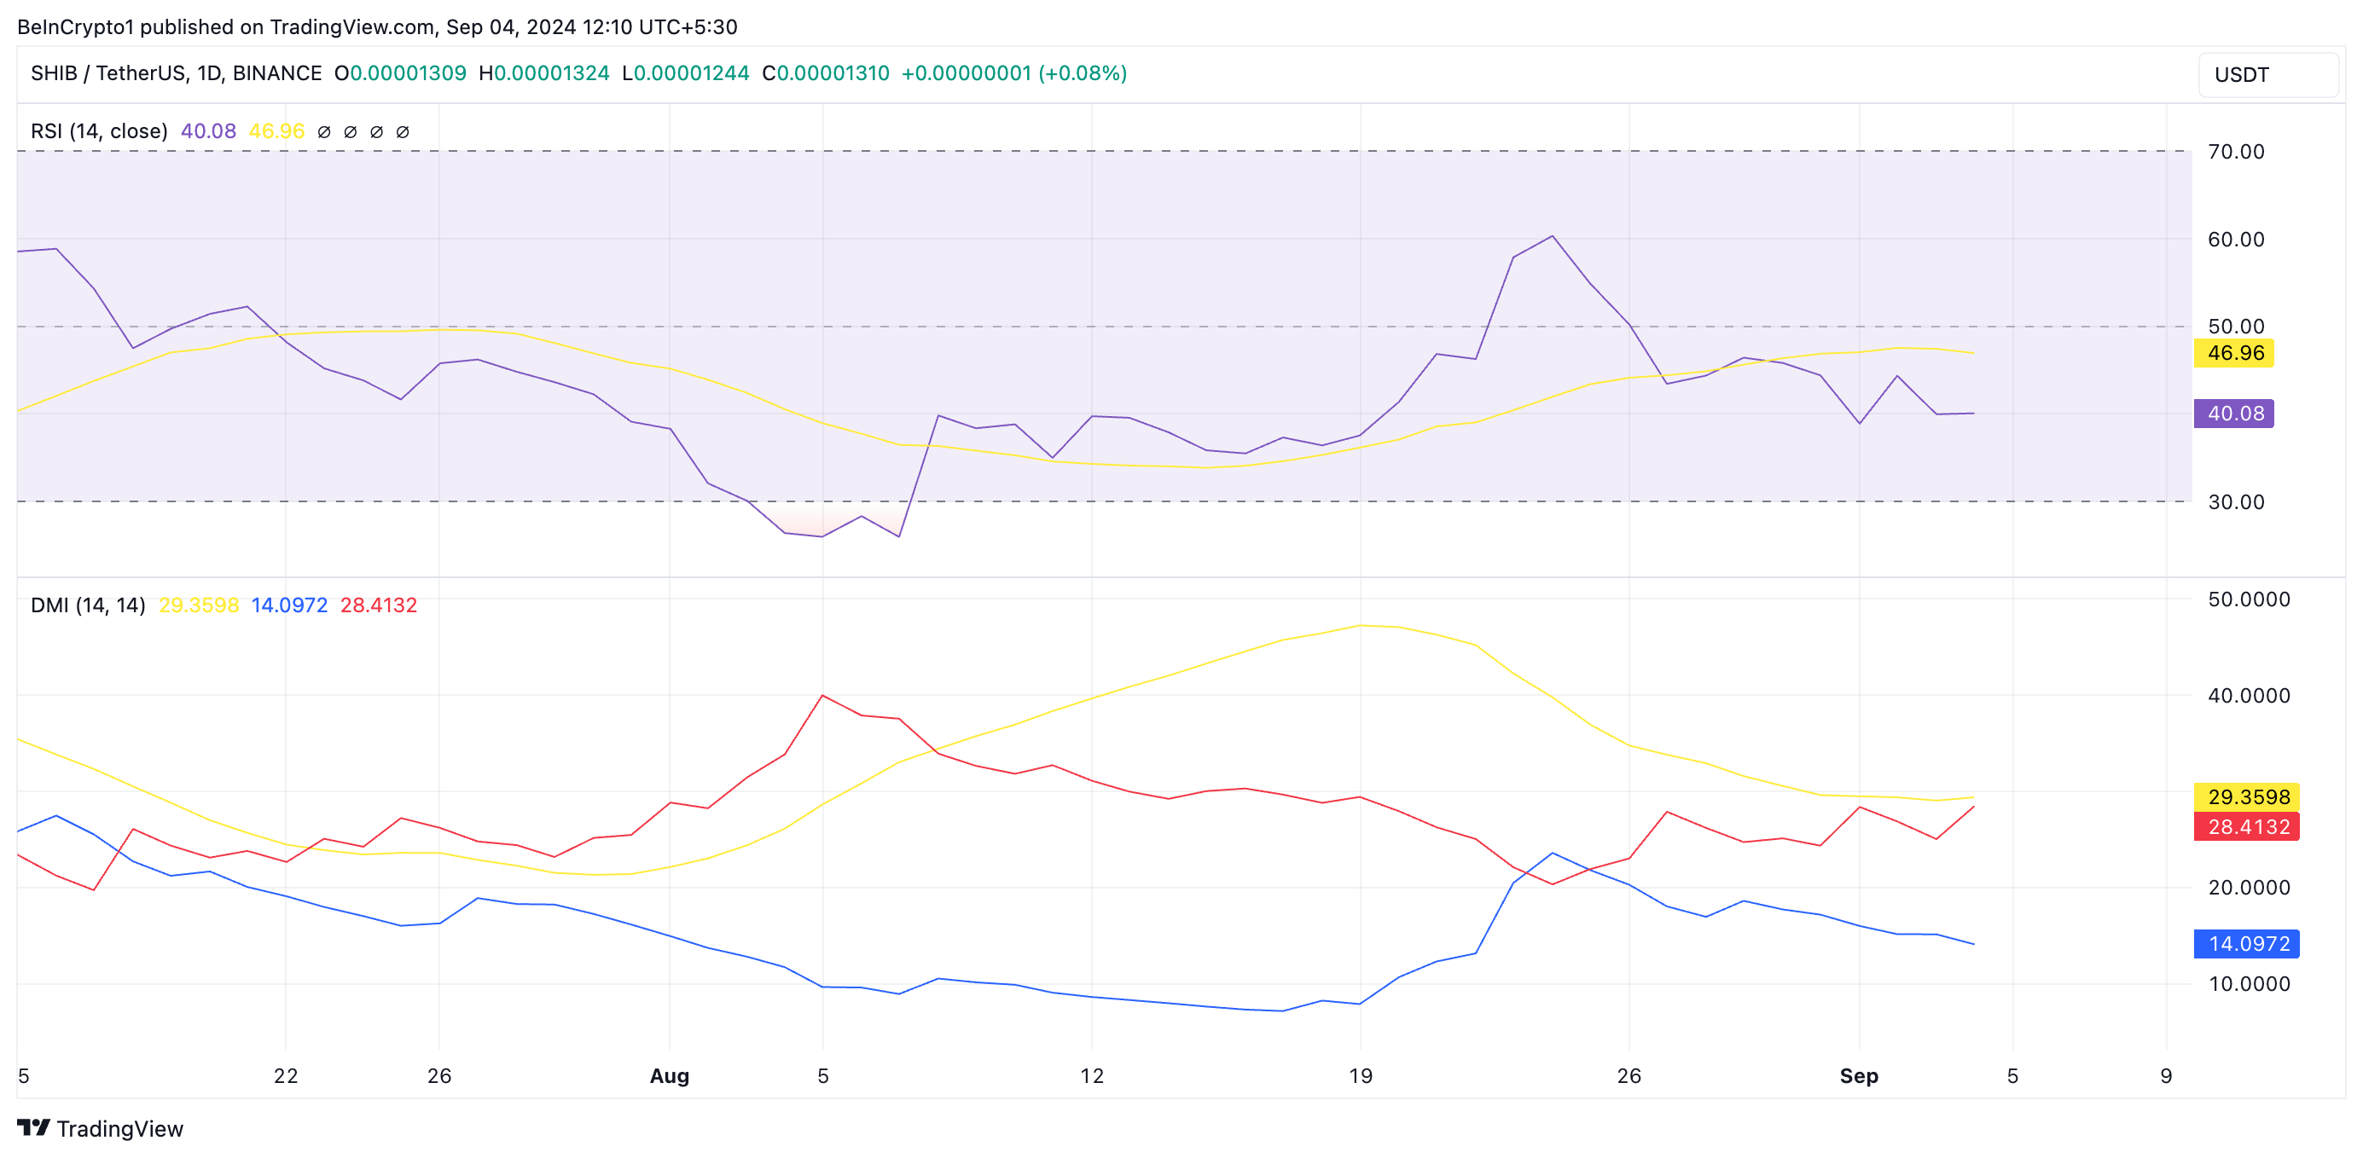Screen dimensions: 2363x1158
Task: Click the last empty-value symbol after RSI
Action: [402, 132]
